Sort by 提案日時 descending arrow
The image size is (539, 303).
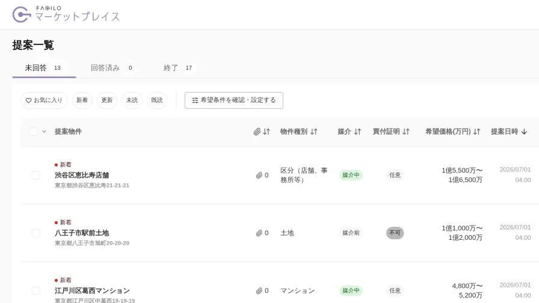[x=524, y=132]
